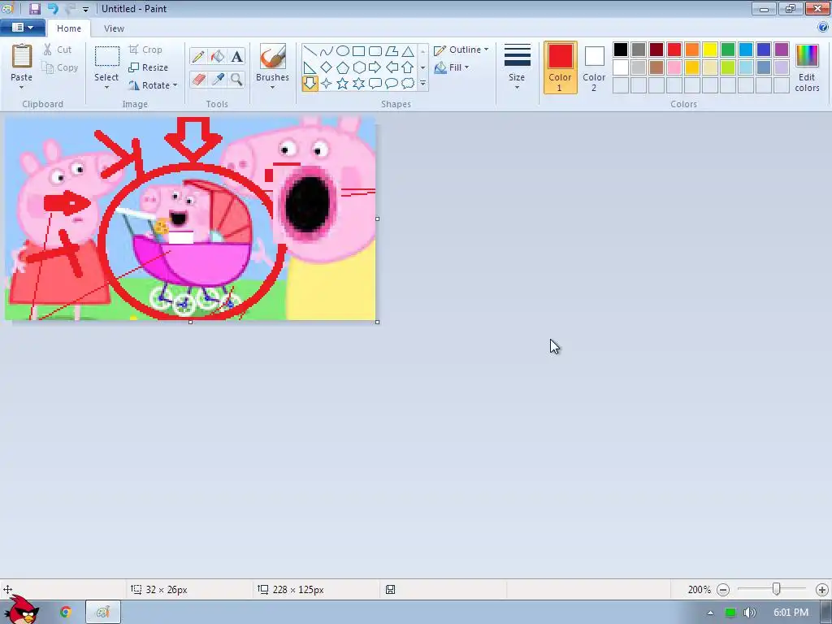Choose the Down arrow shape
This screenshot has width=832, height=624.
tap(310, 84)
